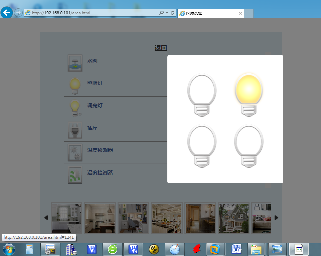Click the water valve (水阀) icon
Image resolution: width=321 pixels, height=256 pixels.
pyautogui.click(x=75, y=63)
